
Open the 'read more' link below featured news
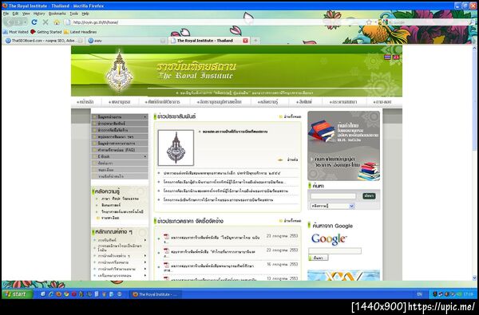click(288, 159)
